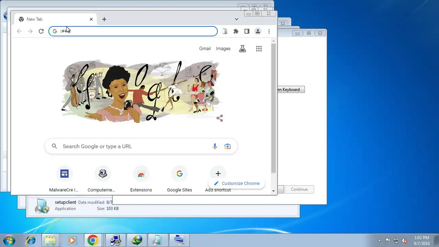439x247 pixels.
Task: Click the globe download taskbar icon
Action: [137, 240]
